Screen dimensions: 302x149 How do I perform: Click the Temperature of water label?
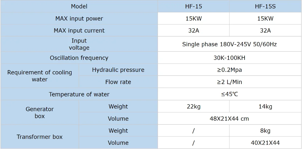coord(79,94)
